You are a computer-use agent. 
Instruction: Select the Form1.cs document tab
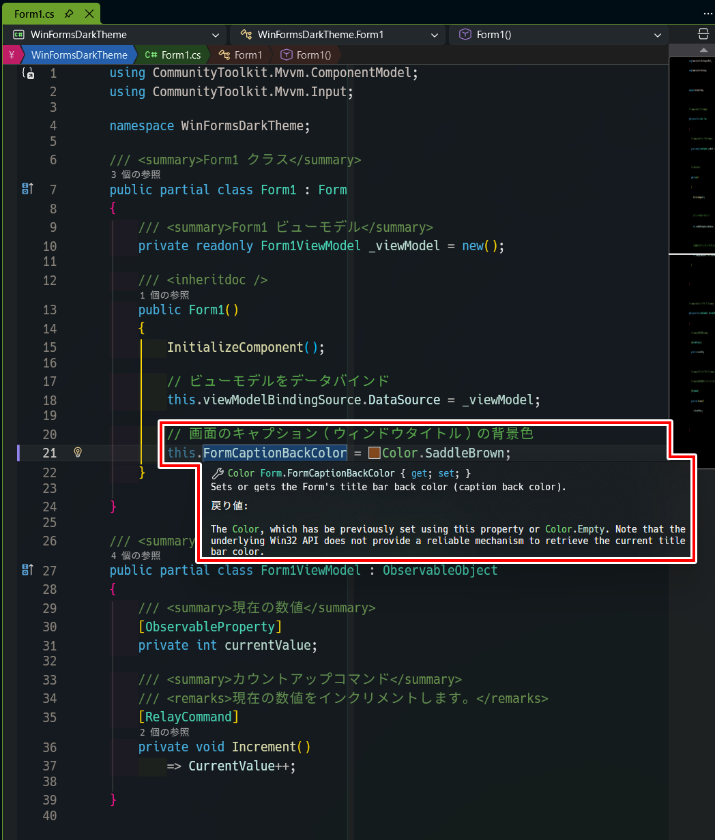coord(51,14)
